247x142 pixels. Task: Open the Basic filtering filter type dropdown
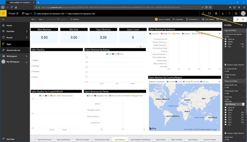(234, 104)
